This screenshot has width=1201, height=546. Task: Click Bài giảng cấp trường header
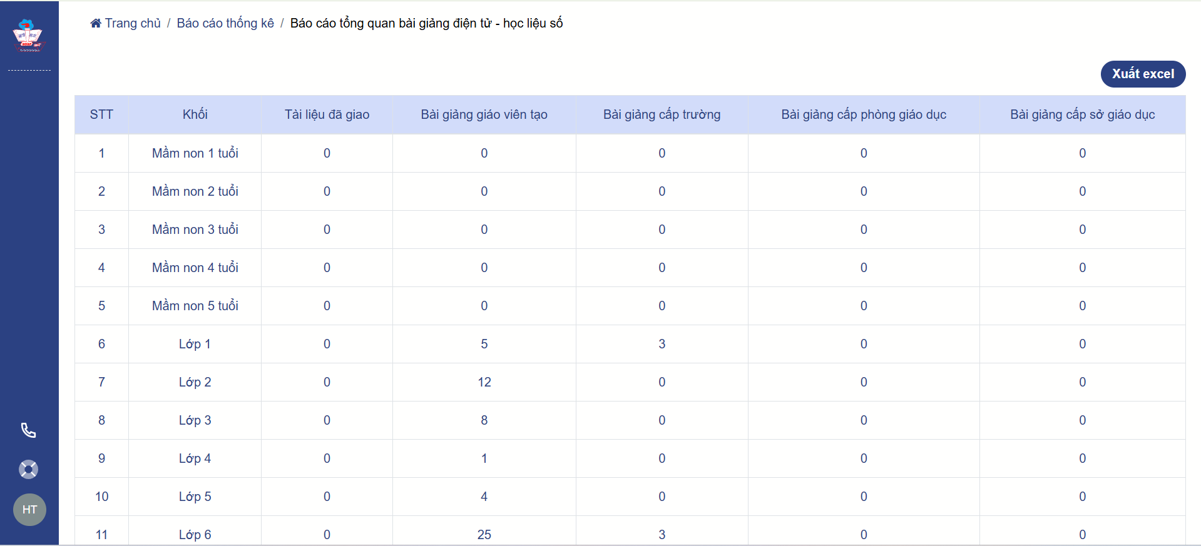[662, 114]
